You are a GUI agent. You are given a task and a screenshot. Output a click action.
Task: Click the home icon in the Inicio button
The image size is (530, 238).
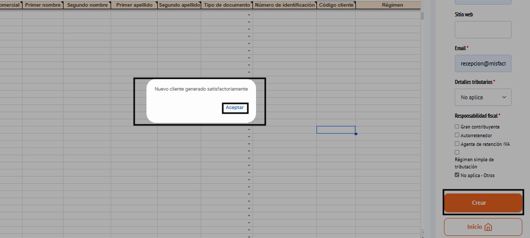(x=488, y=227)
